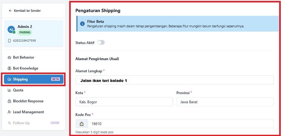Viewport: 281px width, 136px height.
Task: Click the person icon for Lead Management
Action: point(9,112)
